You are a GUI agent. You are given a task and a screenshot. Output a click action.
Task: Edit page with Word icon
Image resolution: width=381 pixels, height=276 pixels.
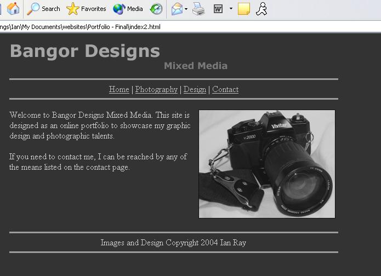218,9
